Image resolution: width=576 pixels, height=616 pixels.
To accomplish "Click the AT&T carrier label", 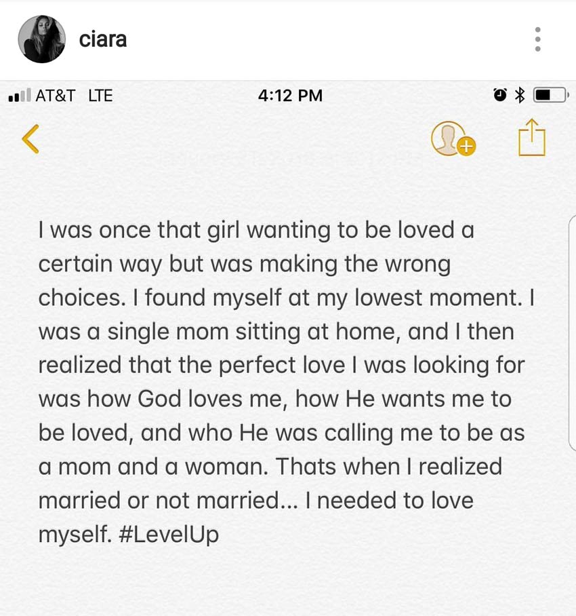I will click(x=56, y=96).
